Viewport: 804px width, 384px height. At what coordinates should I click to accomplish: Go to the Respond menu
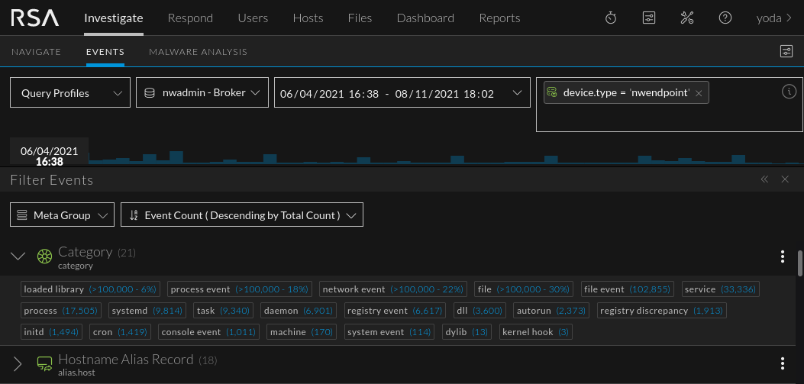tap(190, 18)
